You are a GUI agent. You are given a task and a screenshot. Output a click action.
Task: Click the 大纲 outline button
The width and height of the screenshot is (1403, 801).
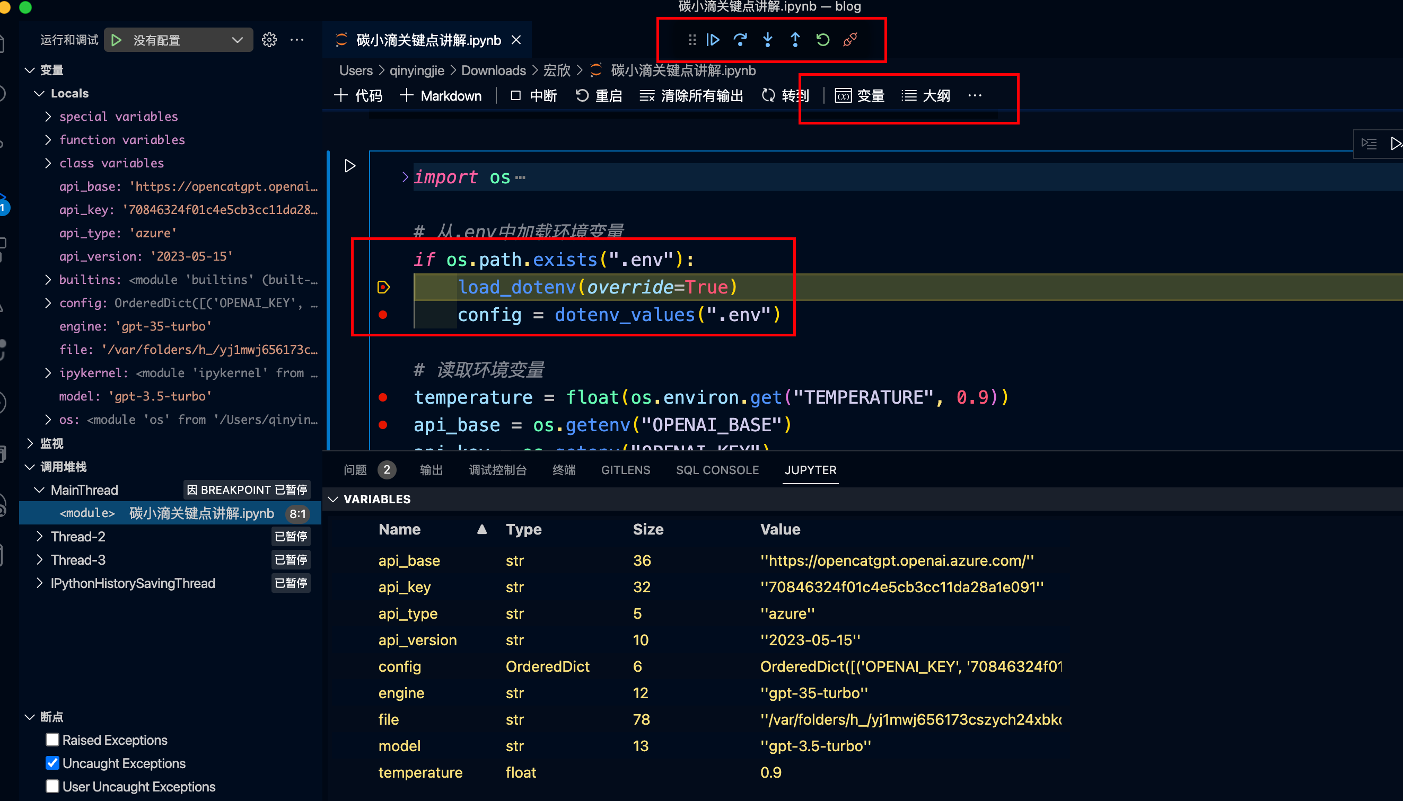pos(926,96)
